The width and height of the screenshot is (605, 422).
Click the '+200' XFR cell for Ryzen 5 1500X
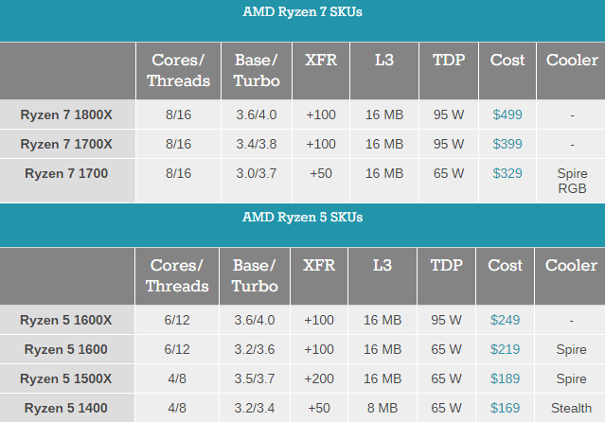click(x=319, y=378)
